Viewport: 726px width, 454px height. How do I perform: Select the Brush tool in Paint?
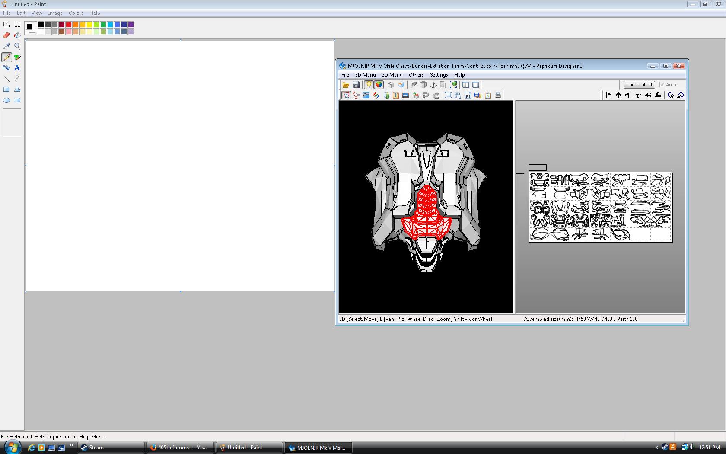[x=17, y=57]
